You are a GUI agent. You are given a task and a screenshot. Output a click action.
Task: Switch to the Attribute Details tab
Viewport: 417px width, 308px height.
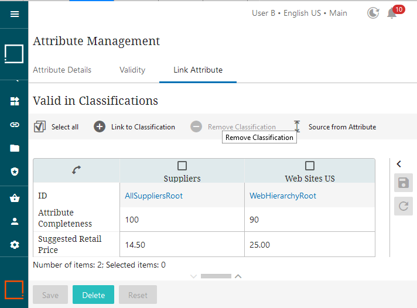(62, 70)
